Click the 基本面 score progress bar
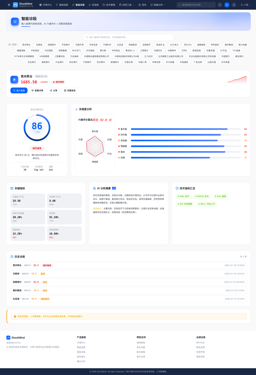 coord(186,129)
